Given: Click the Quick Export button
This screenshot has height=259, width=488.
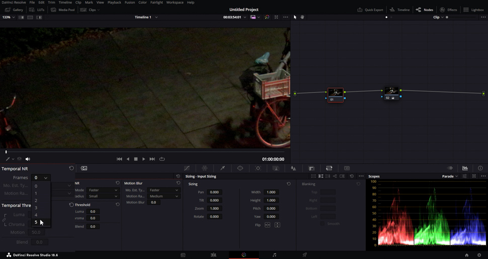Looking at the screenshot, I should [x=370, y=10].
